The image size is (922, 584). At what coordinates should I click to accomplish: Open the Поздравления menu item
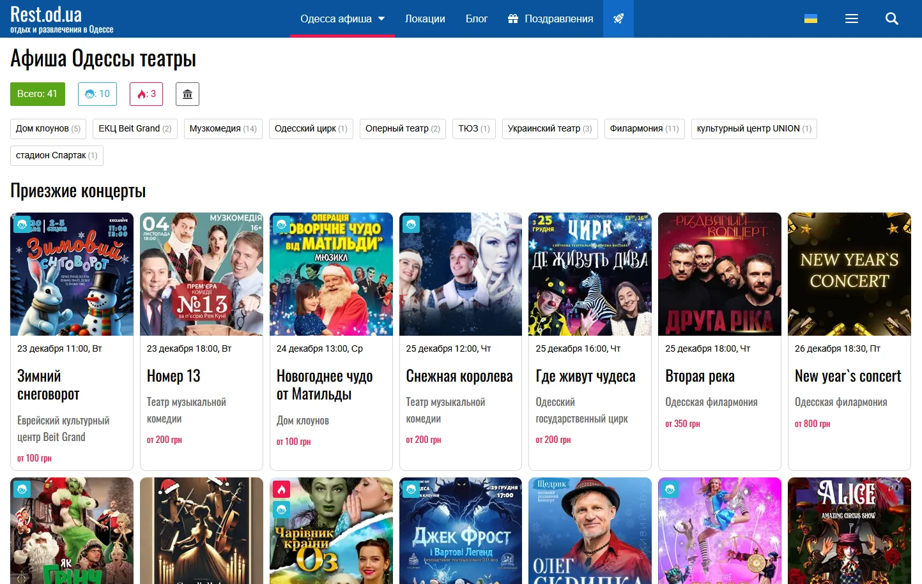(x=550, y=19)
